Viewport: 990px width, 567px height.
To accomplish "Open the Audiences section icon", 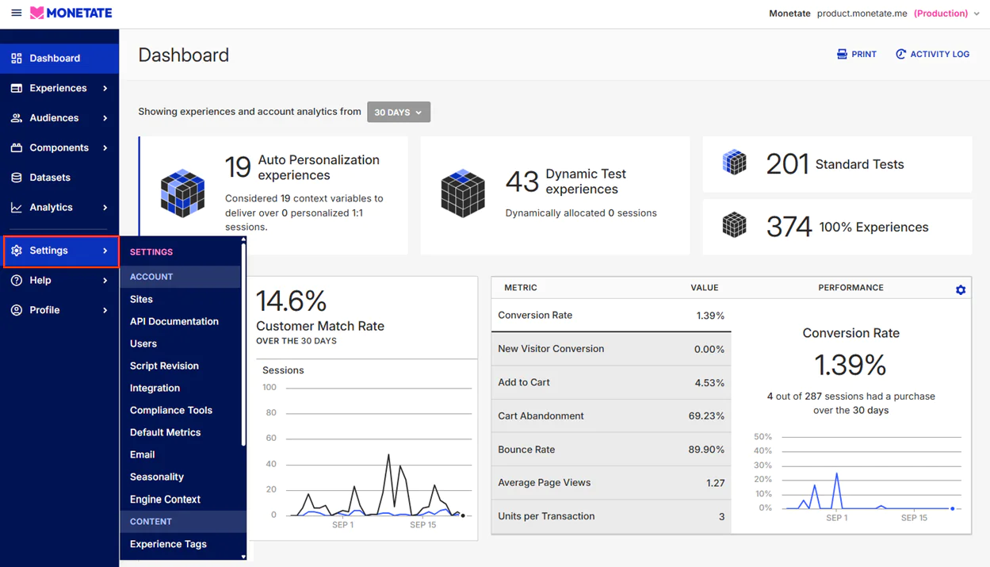I will 17,117.
